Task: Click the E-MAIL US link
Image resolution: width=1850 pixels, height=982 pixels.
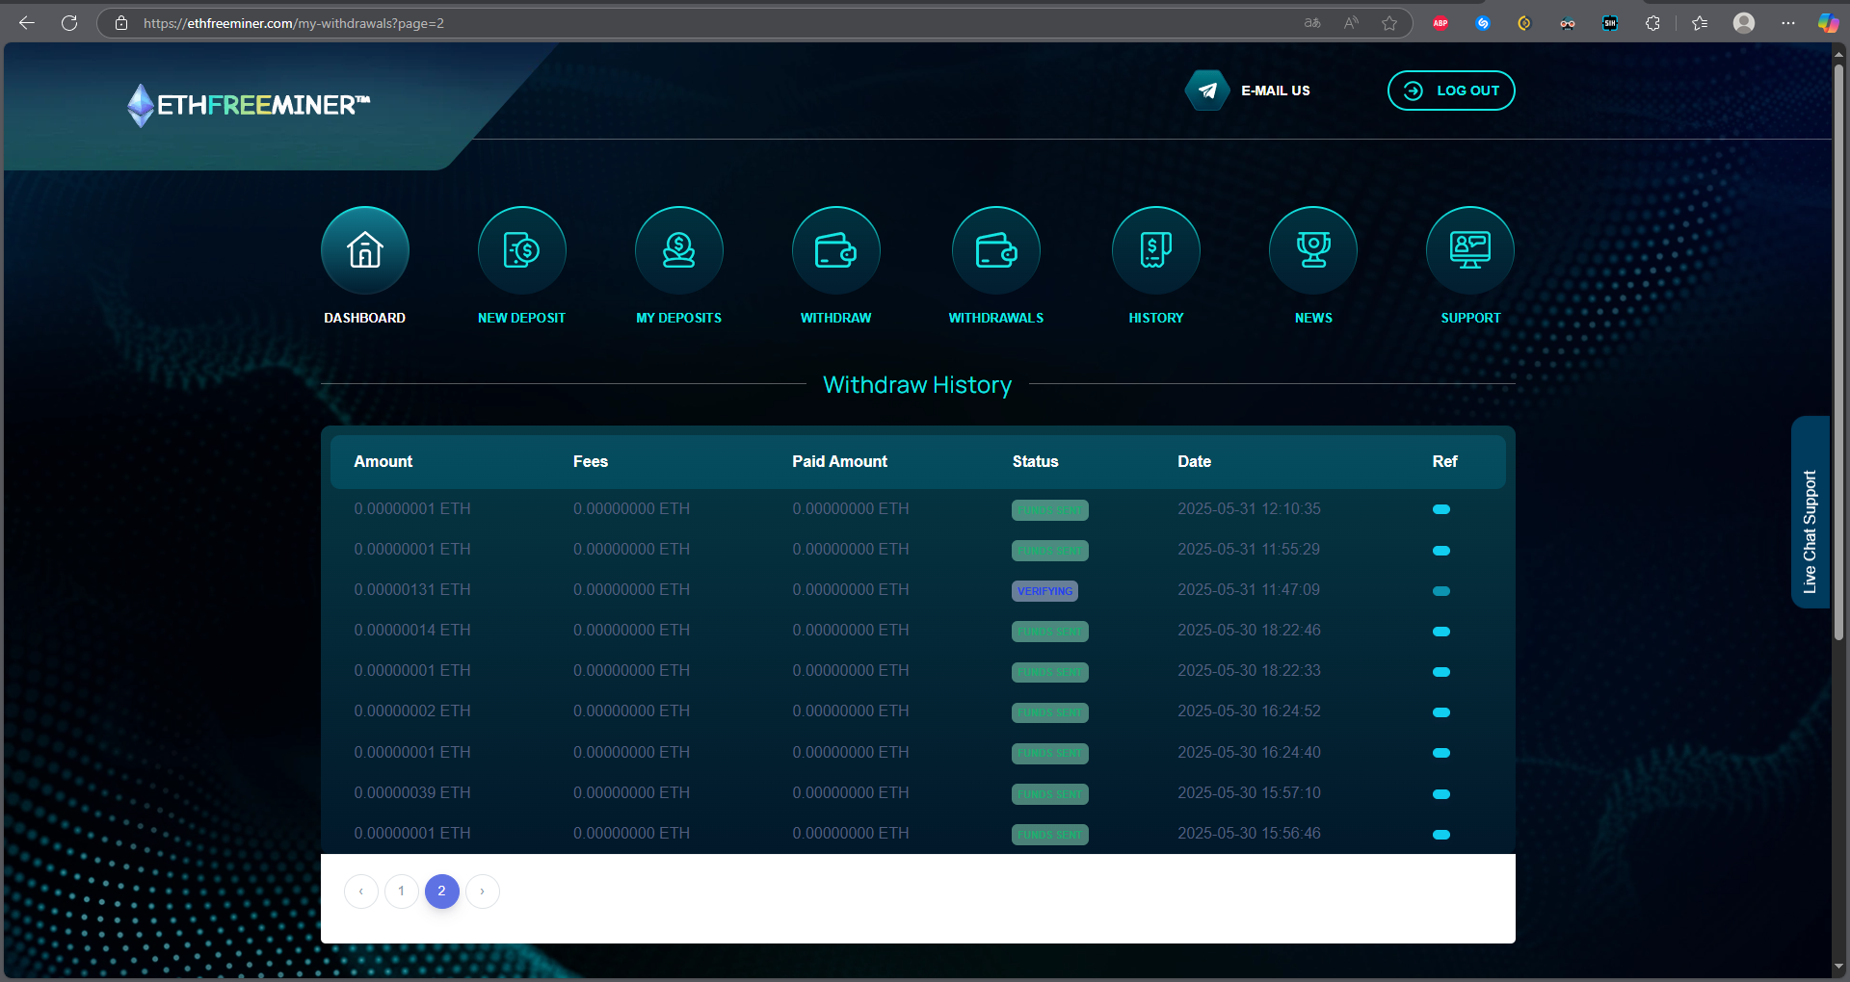Action: (1276, 90)
